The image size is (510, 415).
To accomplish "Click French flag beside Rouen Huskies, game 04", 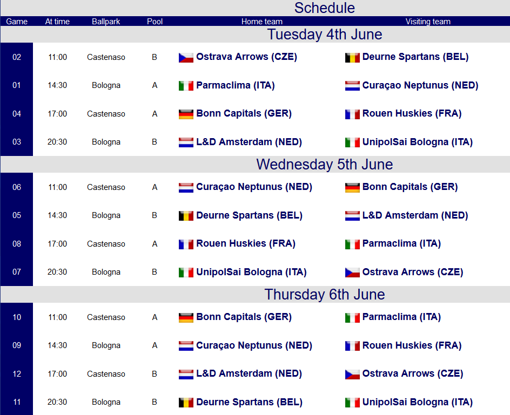I will pos(352,114).
